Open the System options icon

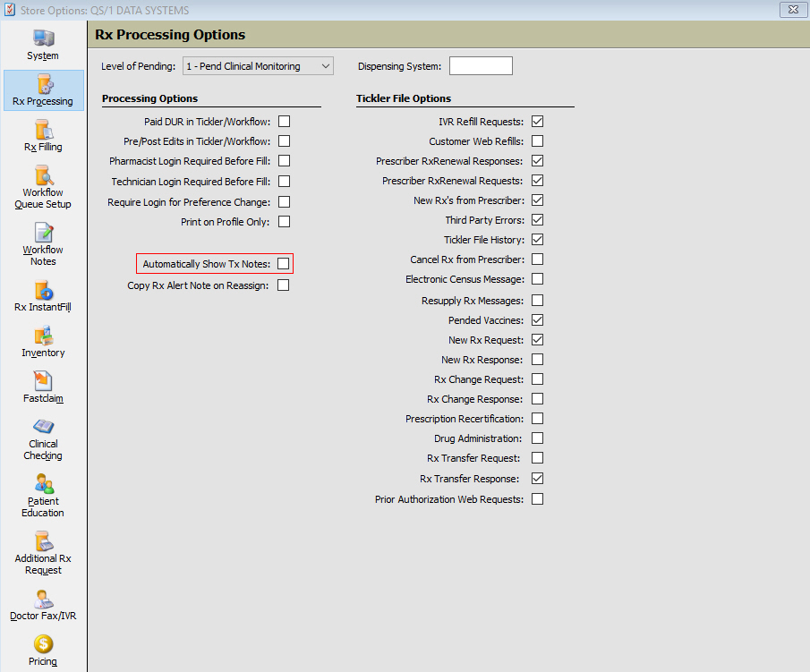[43, 39]
